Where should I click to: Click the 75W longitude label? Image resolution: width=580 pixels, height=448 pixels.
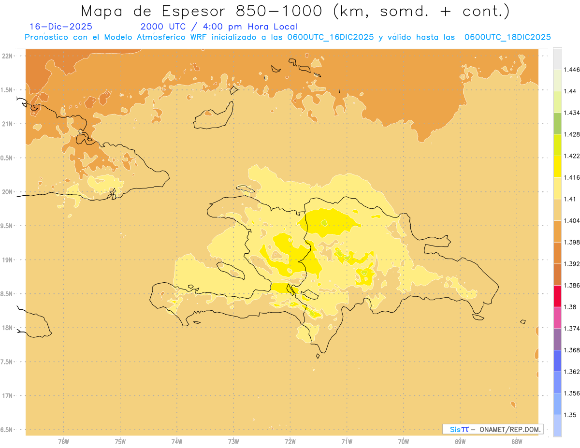(120, 441)
